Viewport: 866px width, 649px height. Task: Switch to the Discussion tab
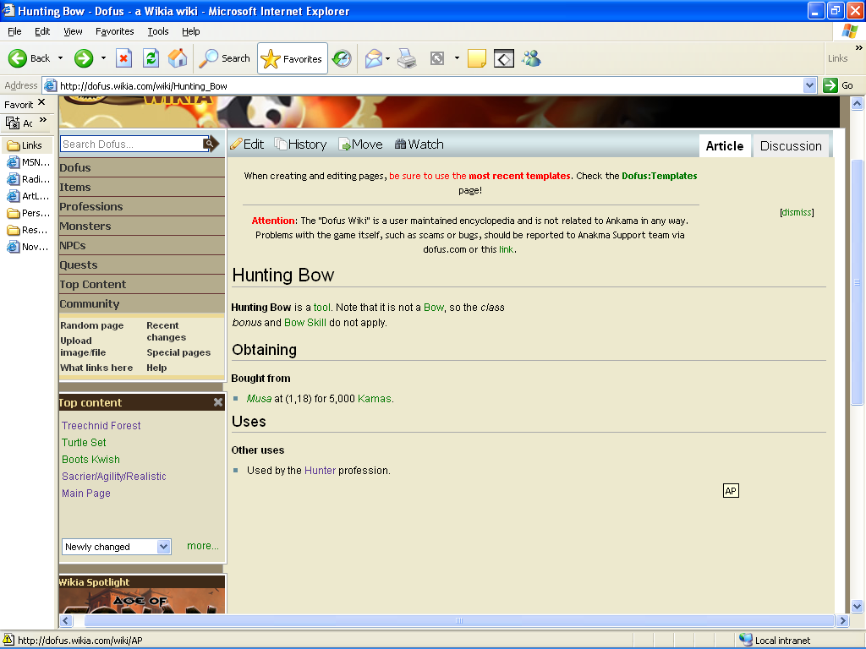point(791,145)
